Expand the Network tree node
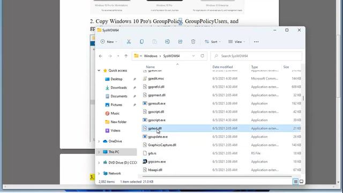 (x=99, y=174)
